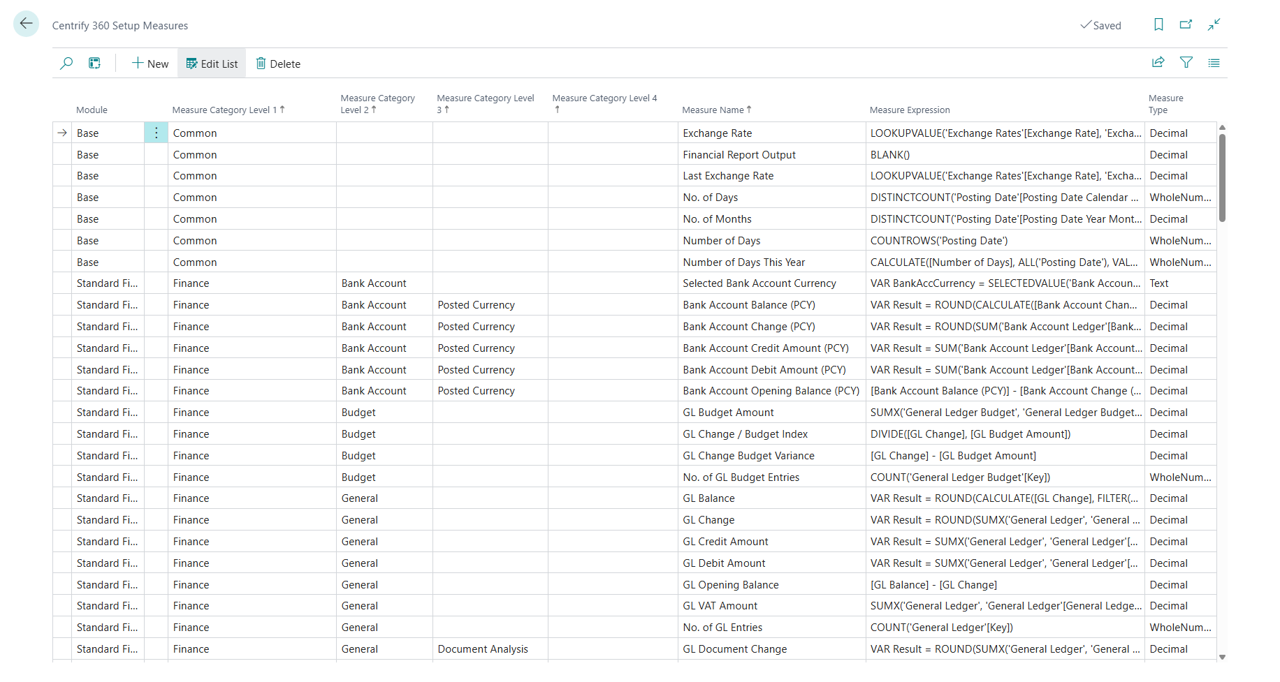Sort by Measure Category Level 4 header
The width and height of the screenshot is (1280, 682).
pyautogui.click(x=604, y=104)
